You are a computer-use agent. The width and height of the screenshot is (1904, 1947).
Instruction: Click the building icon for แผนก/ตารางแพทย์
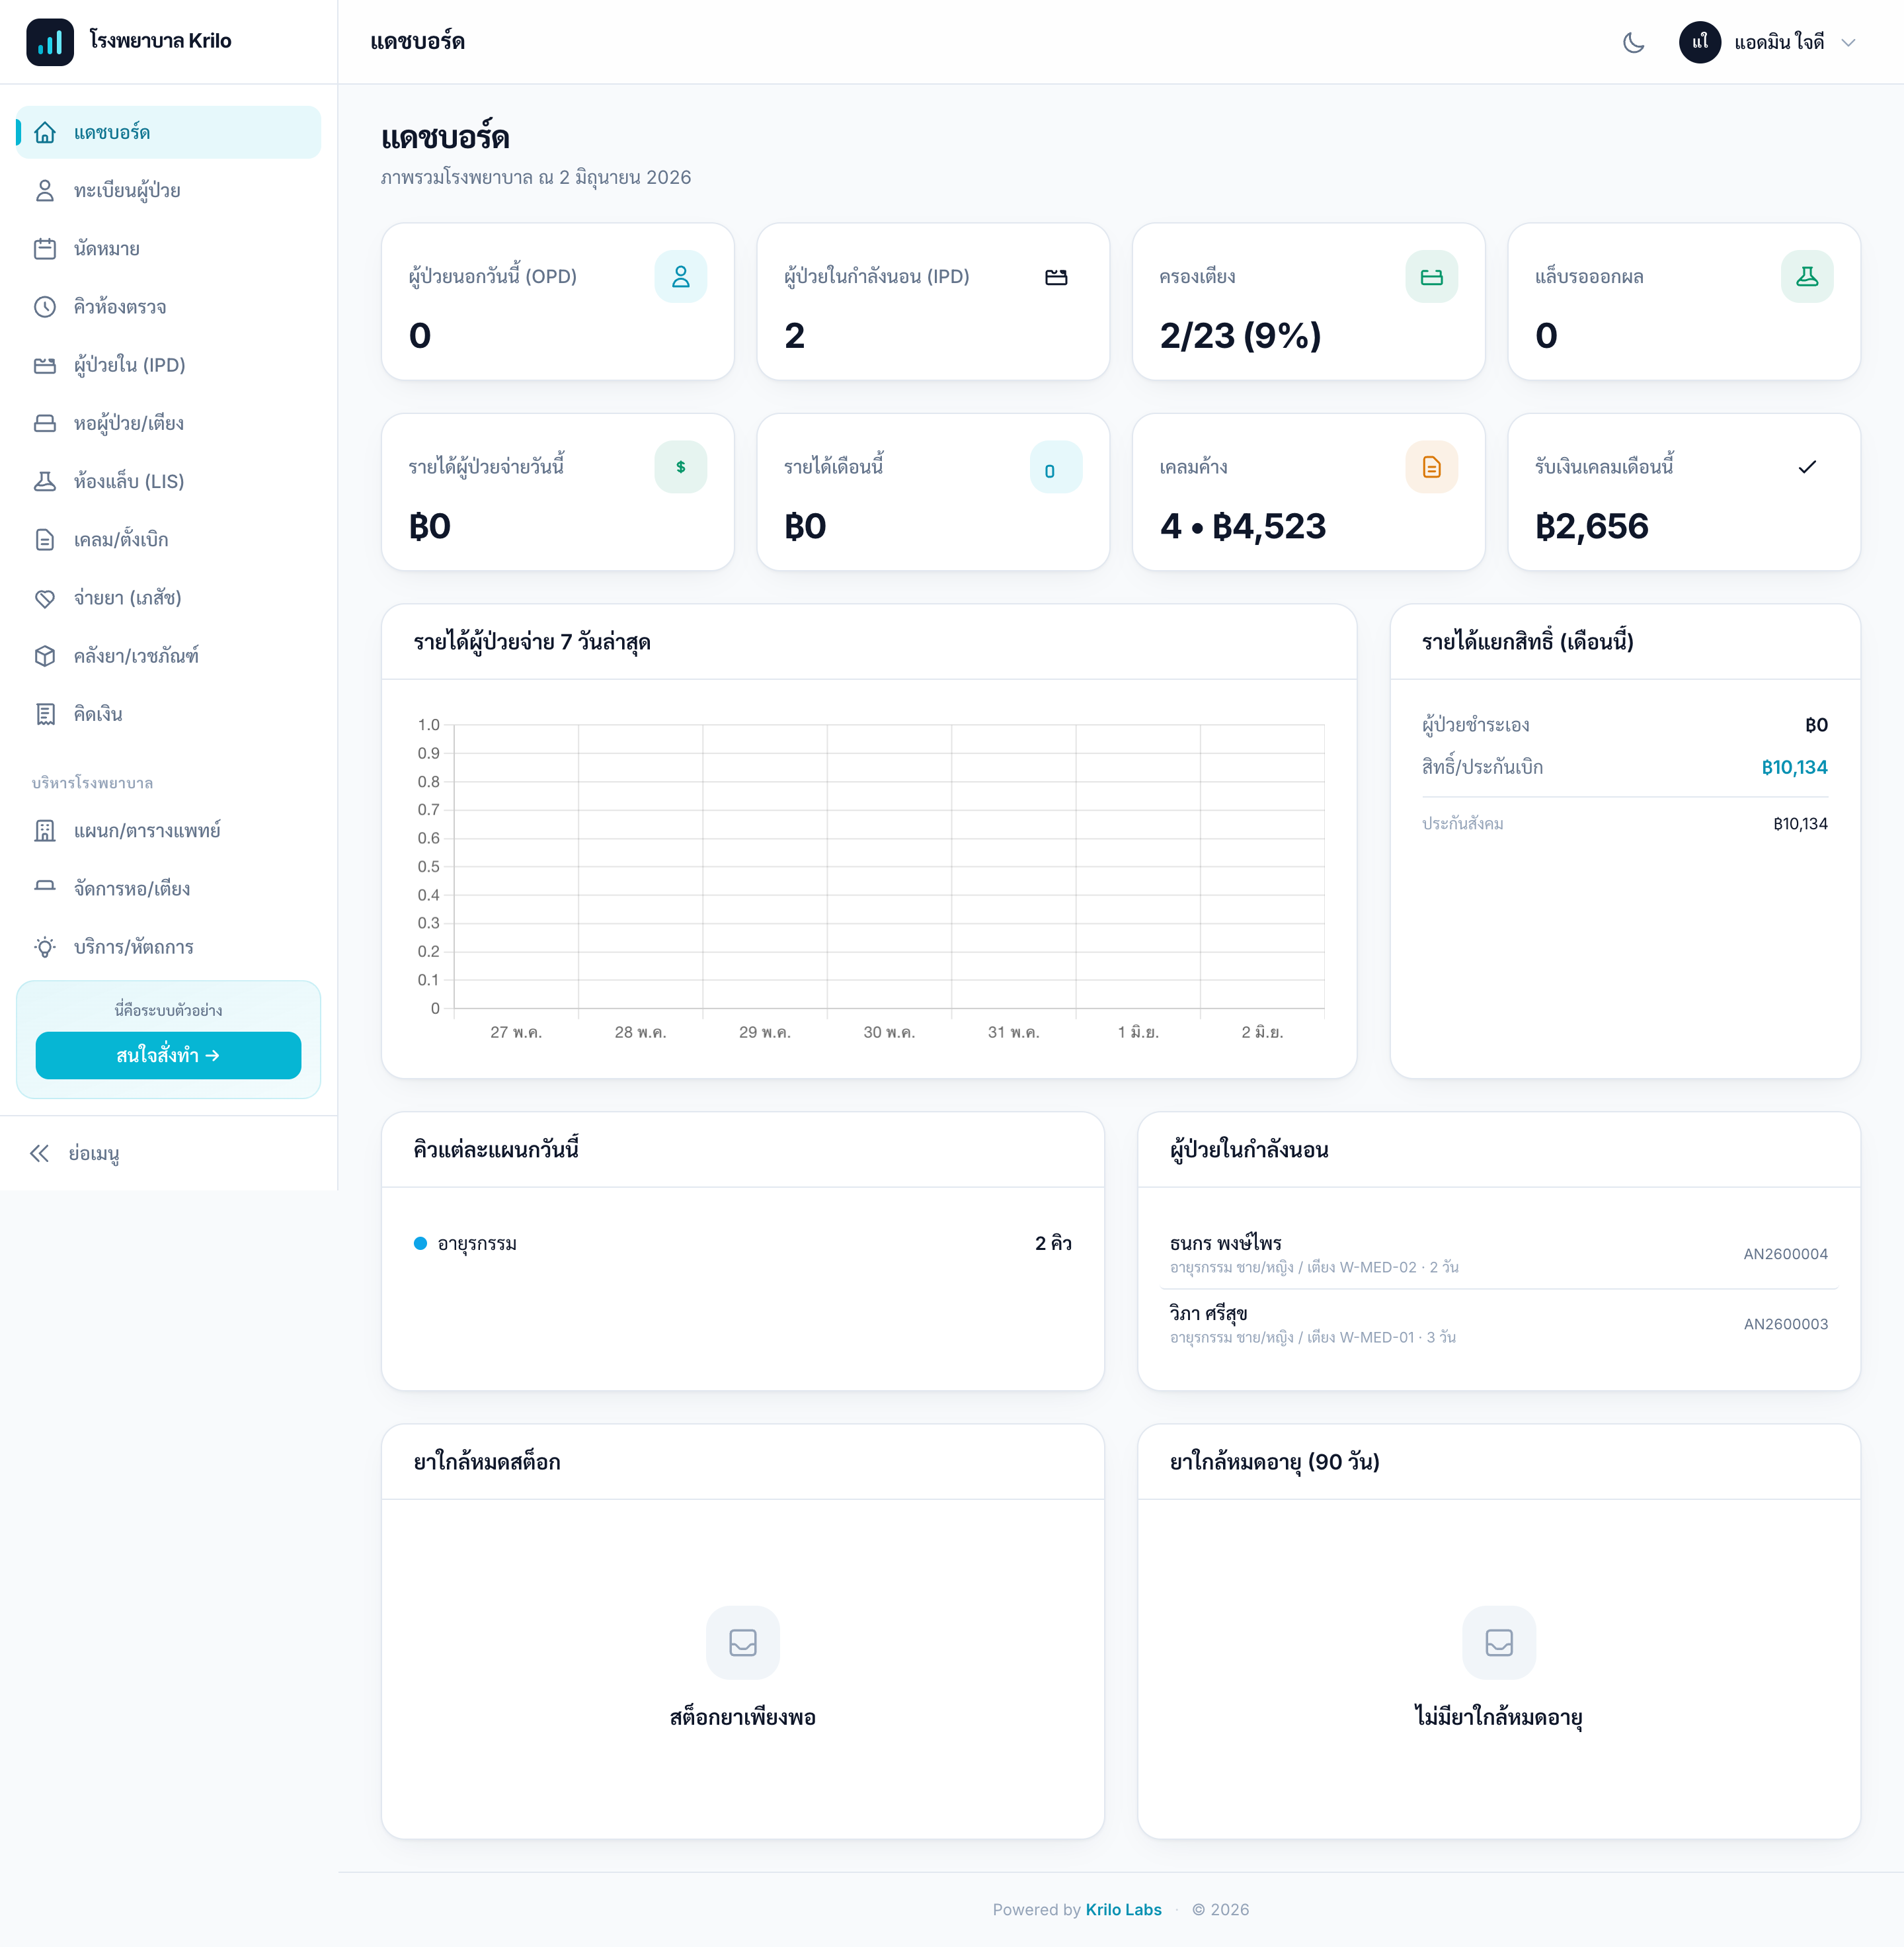coord(45,831)
